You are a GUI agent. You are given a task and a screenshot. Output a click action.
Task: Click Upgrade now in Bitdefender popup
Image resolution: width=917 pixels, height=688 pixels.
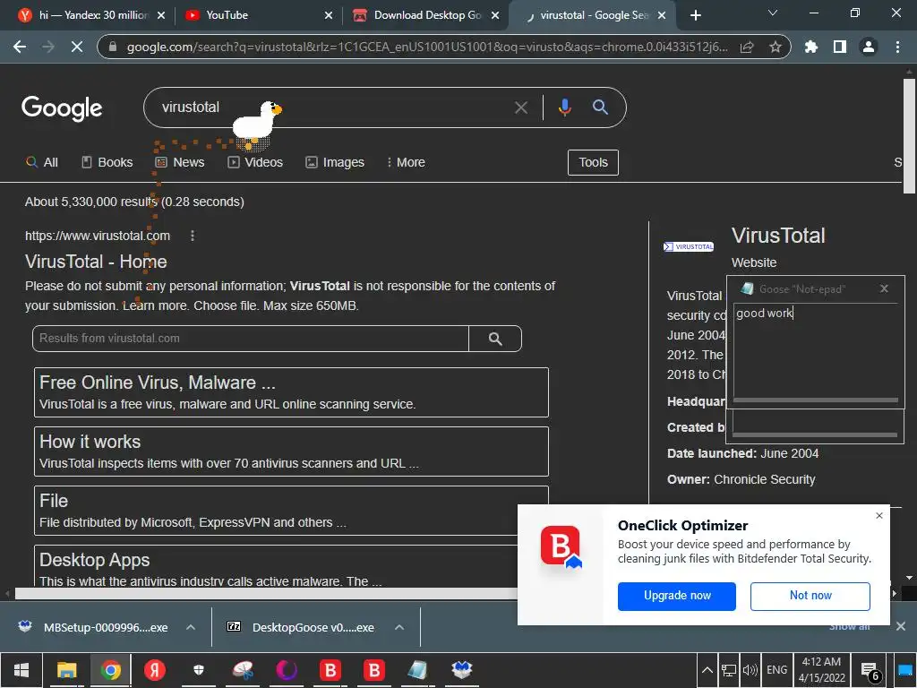coord(677,596)
